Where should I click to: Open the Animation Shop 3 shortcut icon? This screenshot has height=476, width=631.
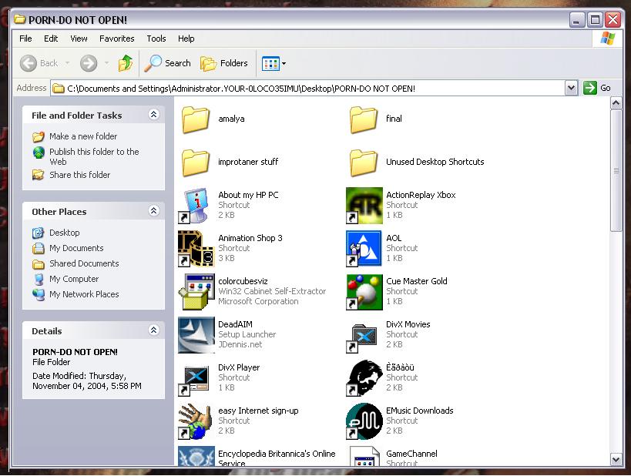[196, 248]
